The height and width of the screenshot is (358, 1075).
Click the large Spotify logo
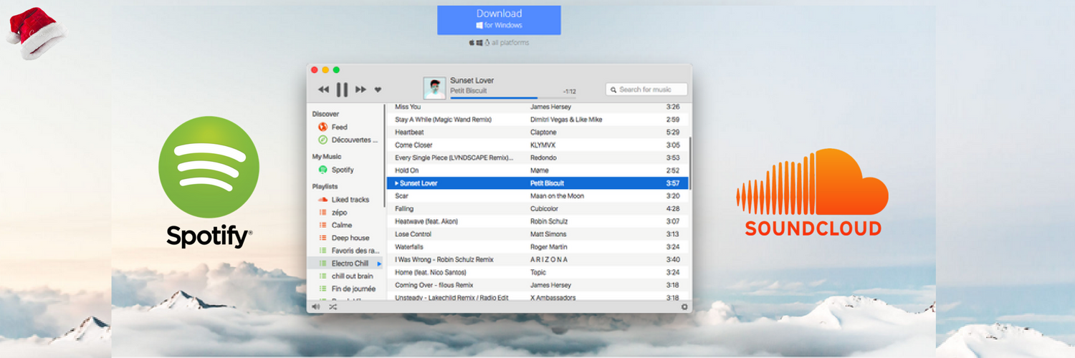pos(209,182)
